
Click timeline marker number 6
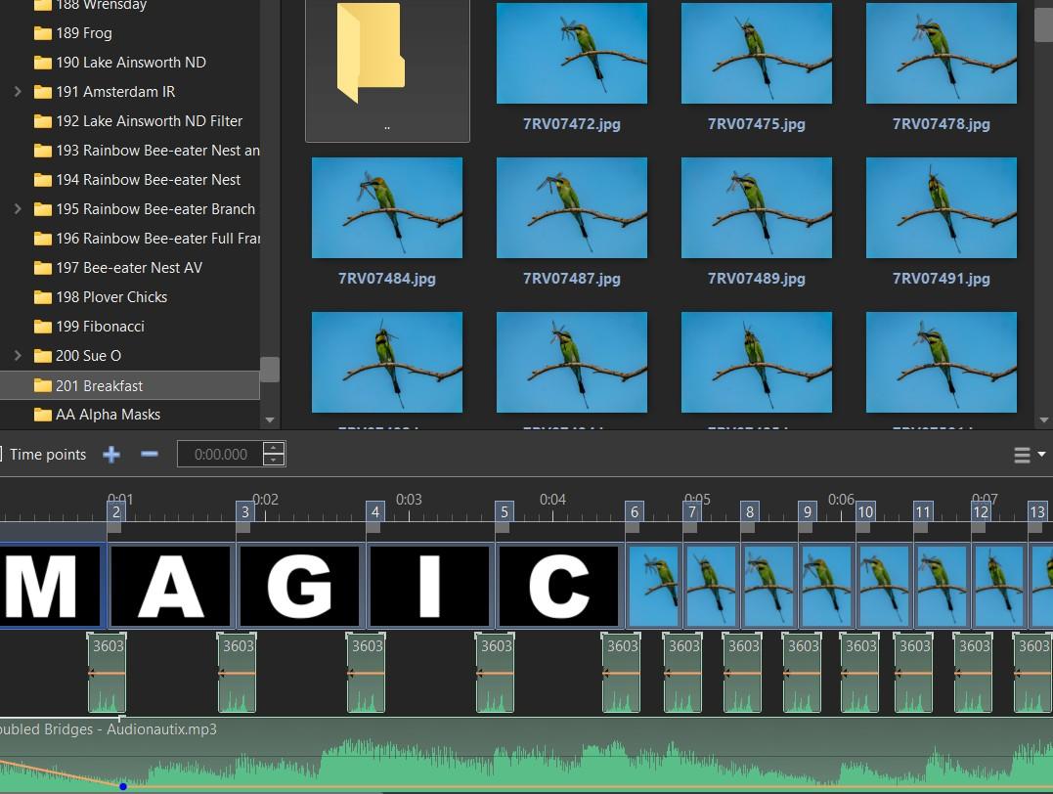coord(635,511)
